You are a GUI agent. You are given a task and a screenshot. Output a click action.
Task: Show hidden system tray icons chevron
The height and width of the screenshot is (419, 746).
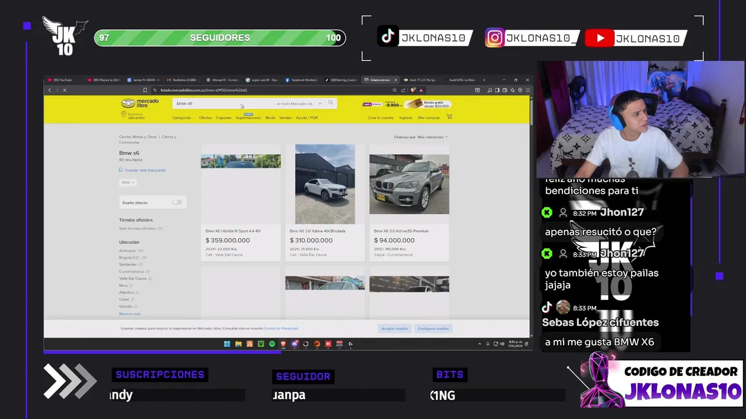480,344
